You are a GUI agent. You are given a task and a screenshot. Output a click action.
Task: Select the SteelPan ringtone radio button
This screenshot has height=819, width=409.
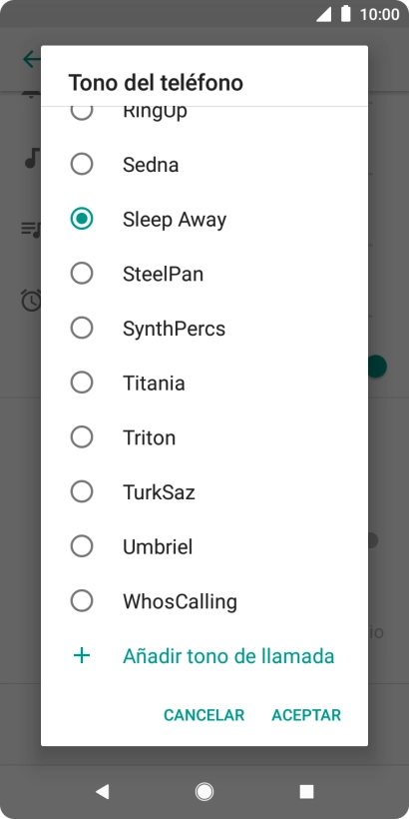(x=82, y=274)
